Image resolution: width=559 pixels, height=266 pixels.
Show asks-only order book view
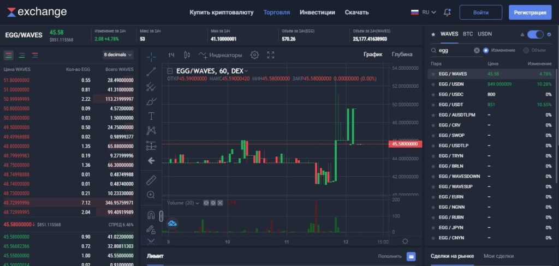coord(35,55)
